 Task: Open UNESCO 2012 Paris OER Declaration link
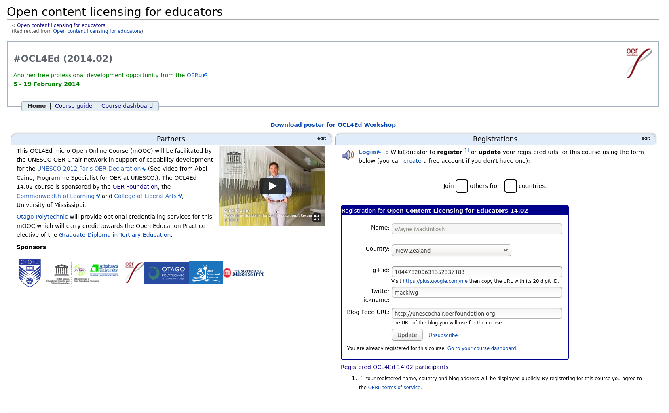[89, 169]
